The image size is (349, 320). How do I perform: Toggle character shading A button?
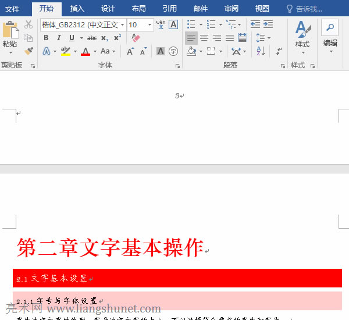click(161, 51)
